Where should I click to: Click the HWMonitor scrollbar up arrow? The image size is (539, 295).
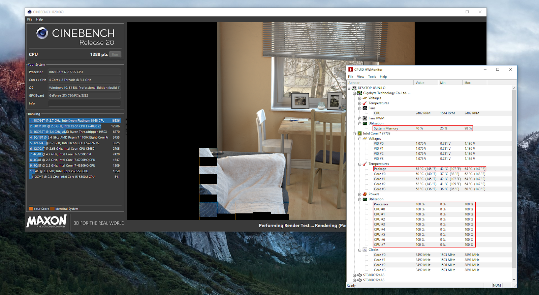(514, 88)
